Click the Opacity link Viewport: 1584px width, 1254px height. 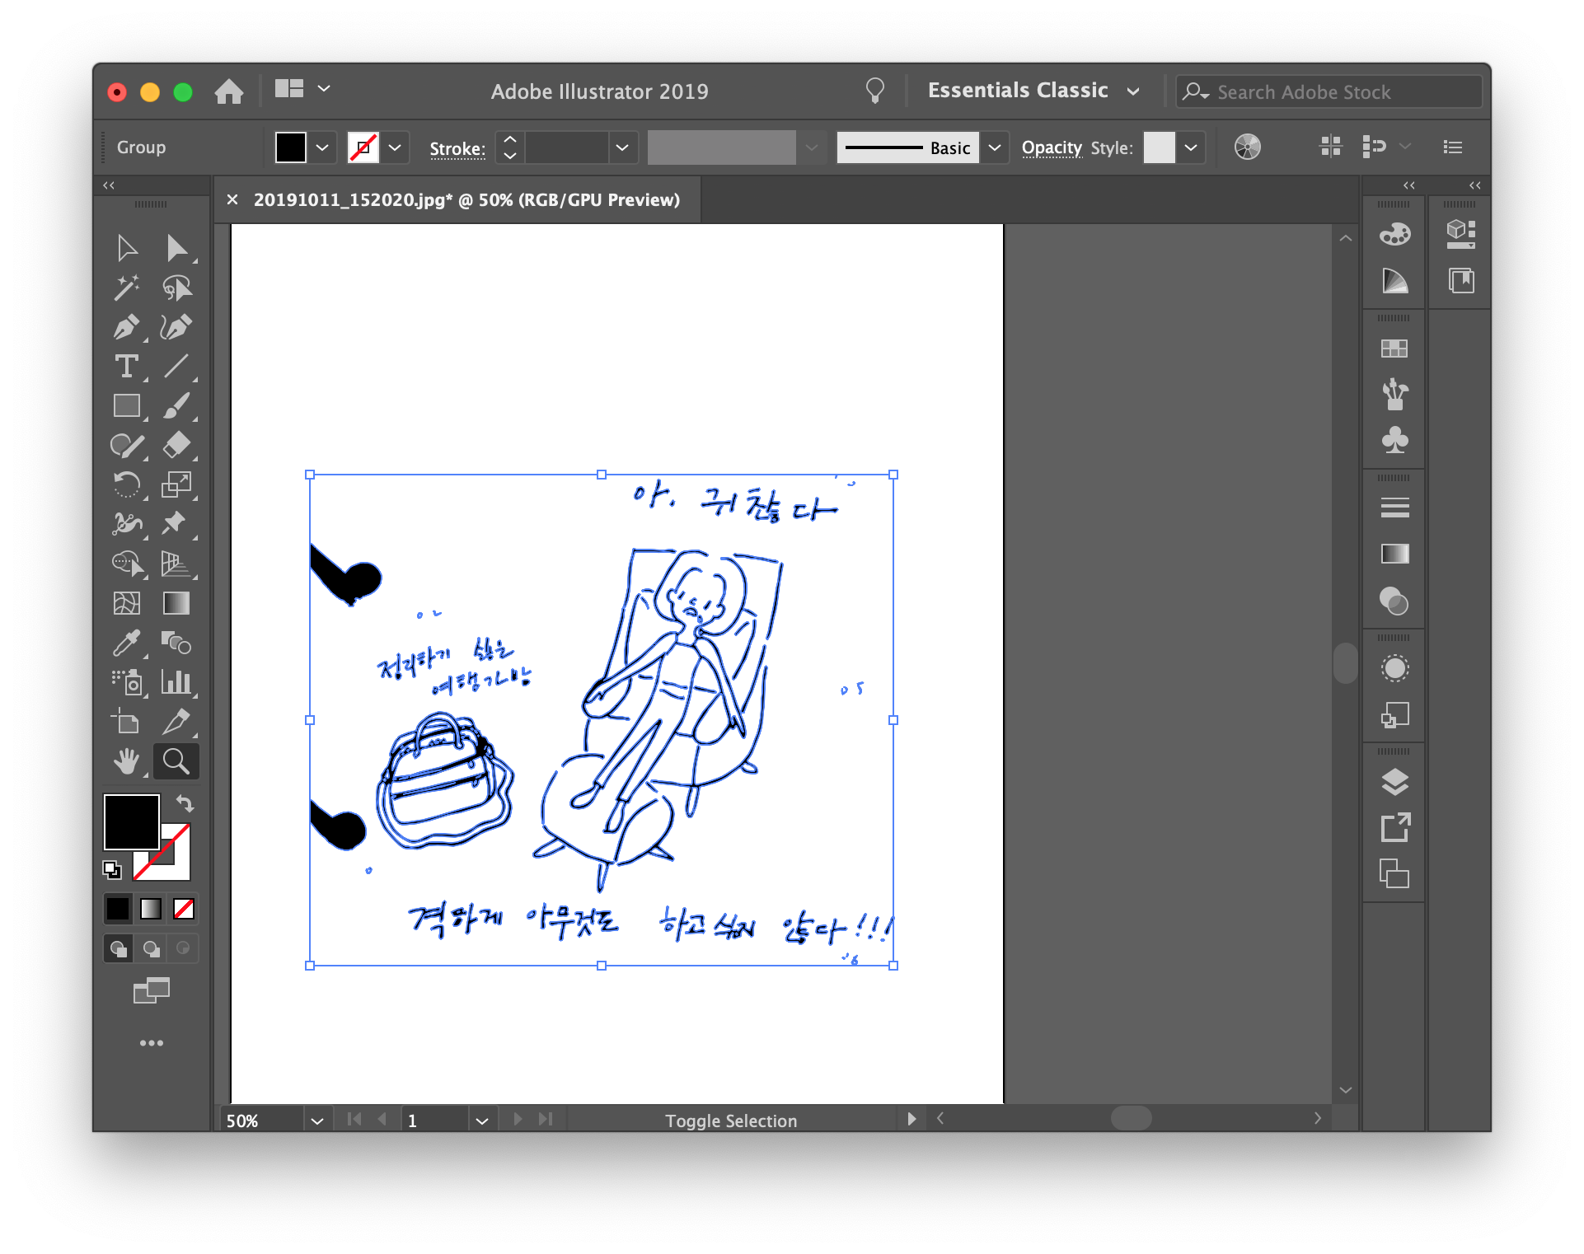(1051, 147)
